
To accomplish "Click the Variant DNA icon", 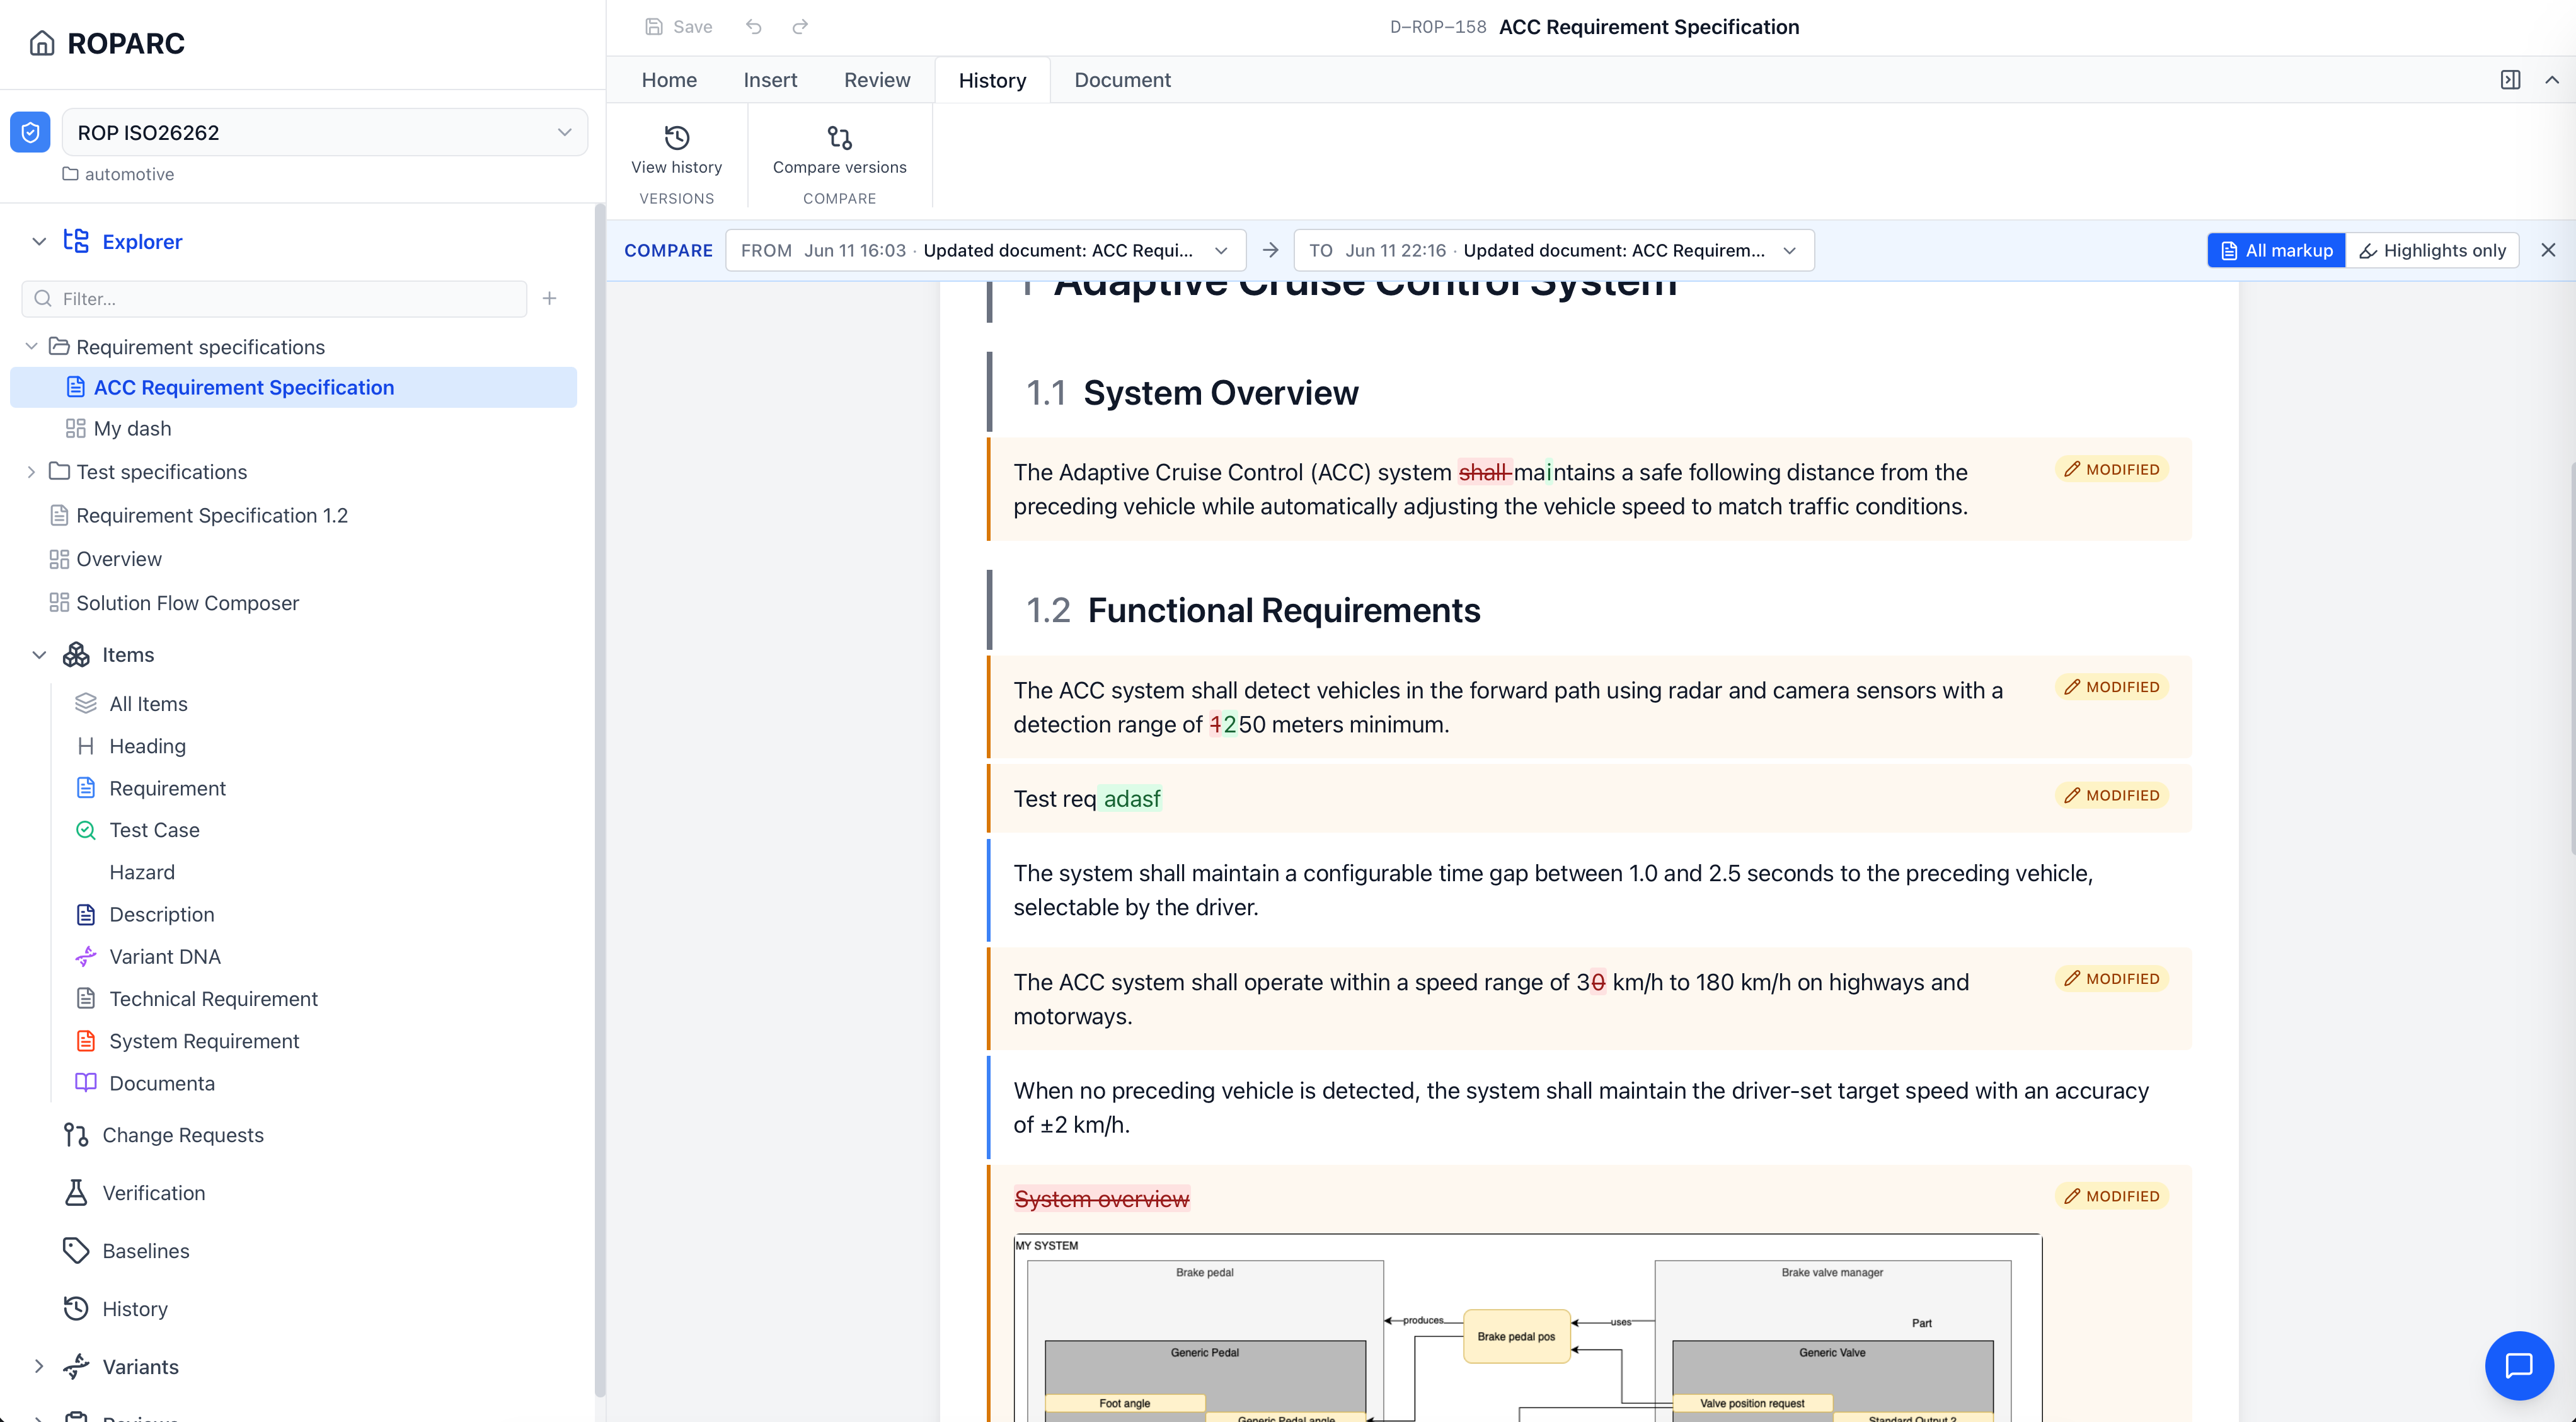I will pos(86,957).
